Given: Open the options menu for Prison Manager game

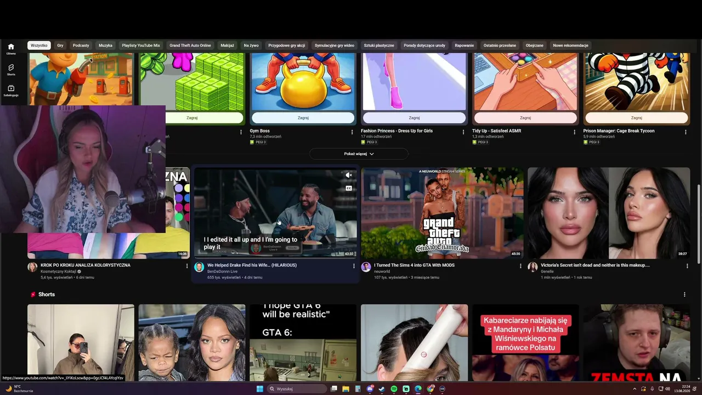Looking at the screenshot, I should click(x=686, y=132).
